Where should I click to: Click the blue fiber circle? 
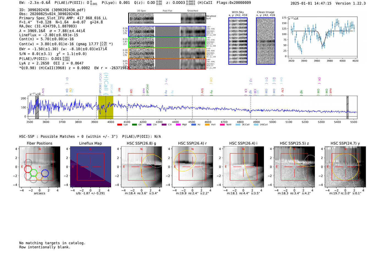point(45,173)
